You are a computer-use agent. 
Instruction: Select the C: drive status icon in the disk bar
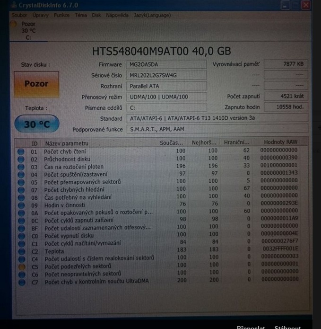coord(13,24)
